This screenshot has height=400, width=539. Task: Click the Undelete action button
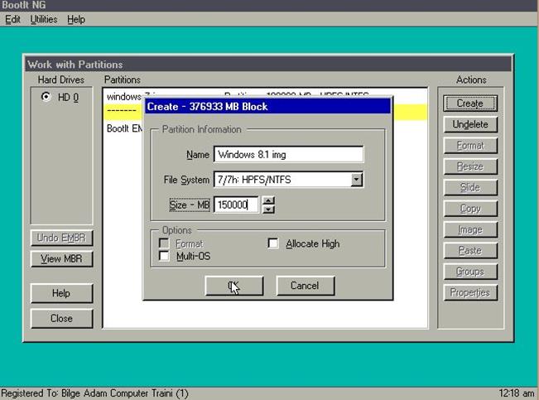pos(470,124)
